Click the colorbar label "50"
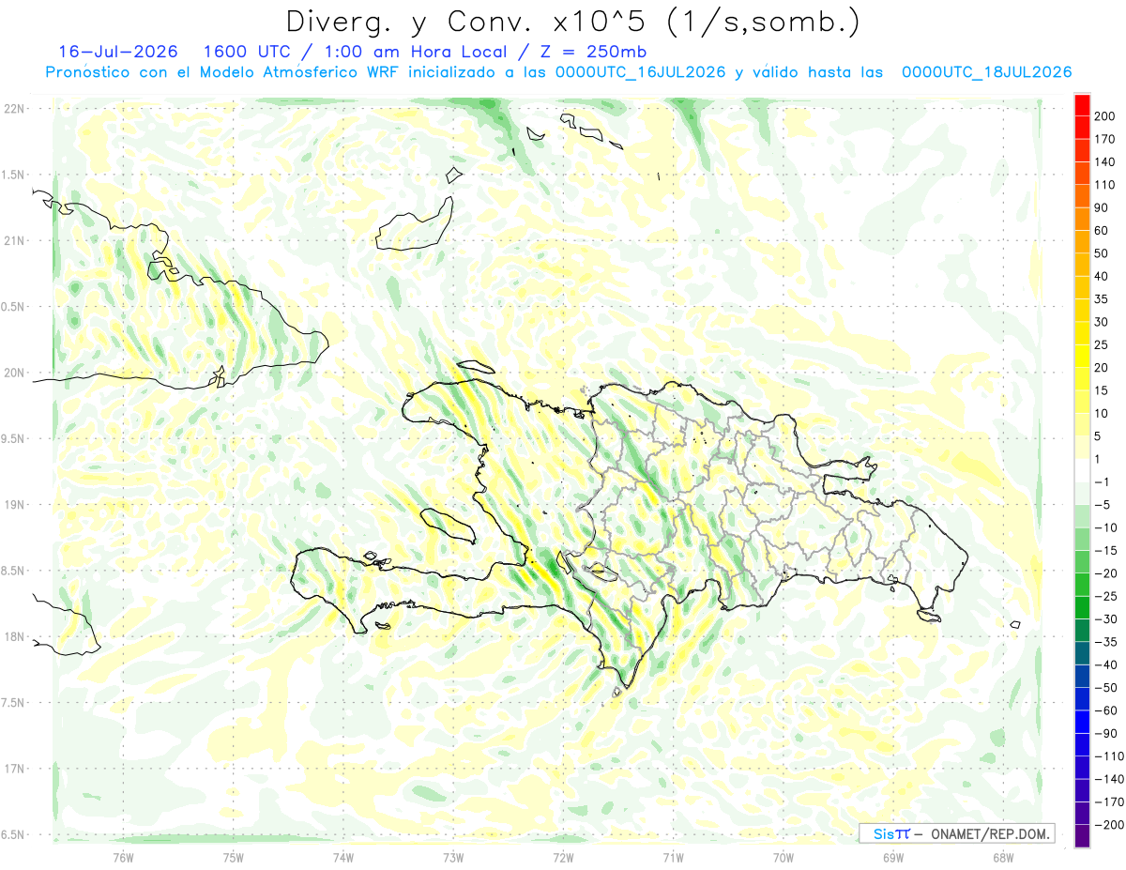Viewport: 1126px width, 870px height. click(x=1102, y=253)
